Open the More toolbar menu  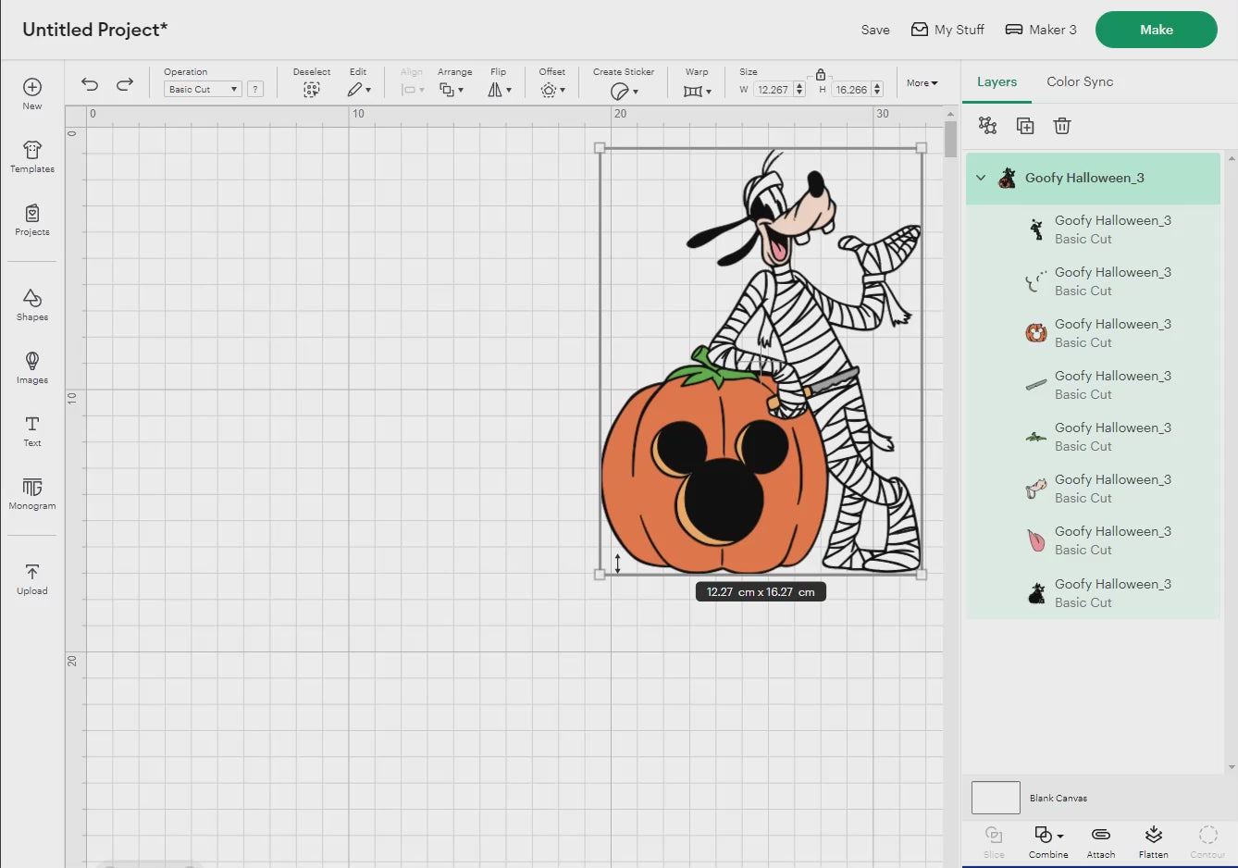(x=922, y=83)
